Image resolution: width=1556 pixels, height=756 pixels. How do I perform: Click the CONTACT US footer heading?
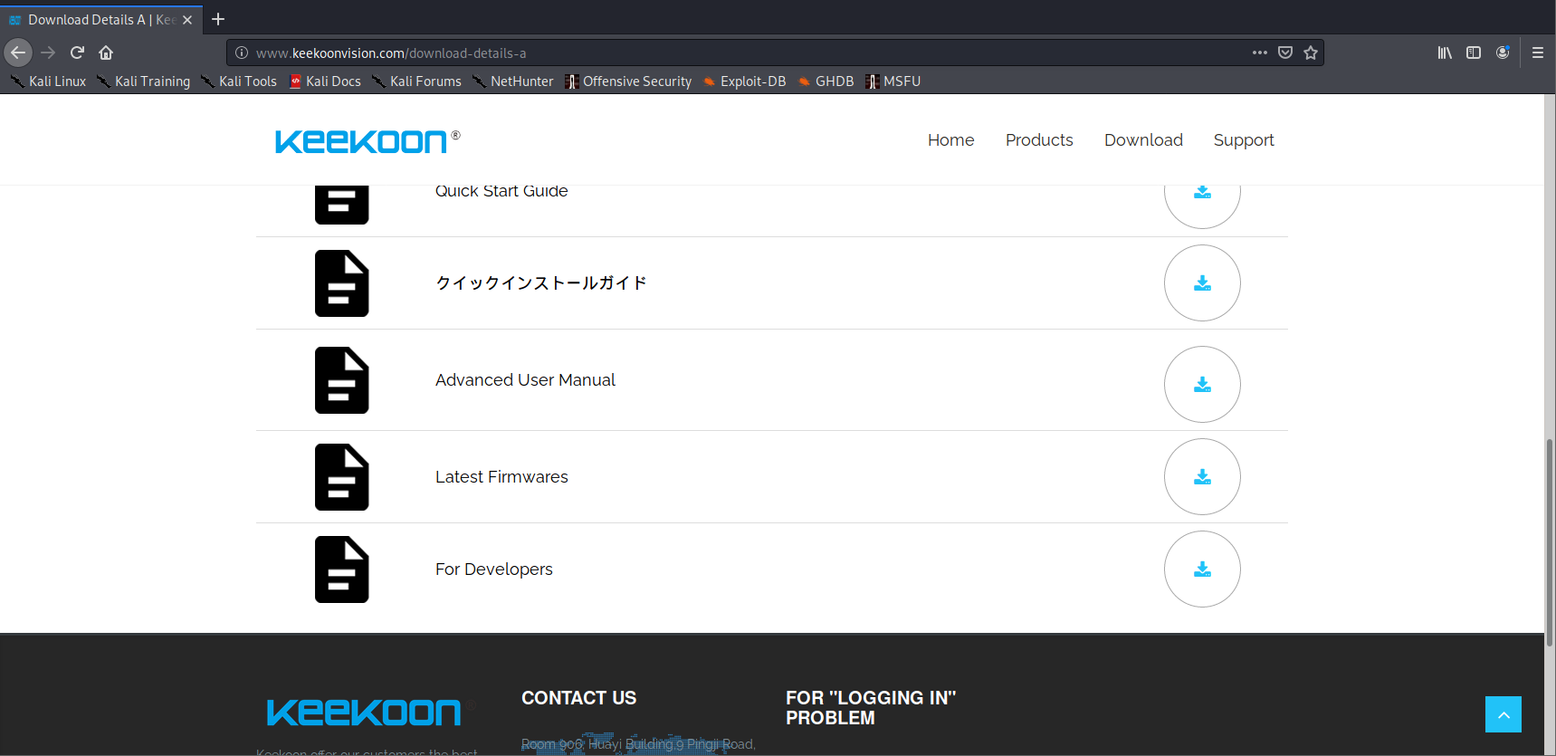[579, 698]
